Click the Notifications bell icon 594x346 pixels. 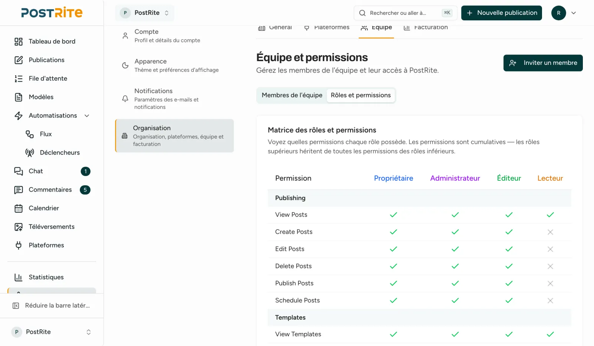pyautogui.click(x=125, y=99)
